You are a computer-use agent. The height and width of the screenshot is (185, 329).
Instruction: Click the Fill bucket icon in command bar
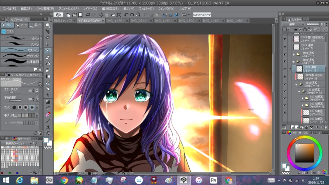coord(113,15)
